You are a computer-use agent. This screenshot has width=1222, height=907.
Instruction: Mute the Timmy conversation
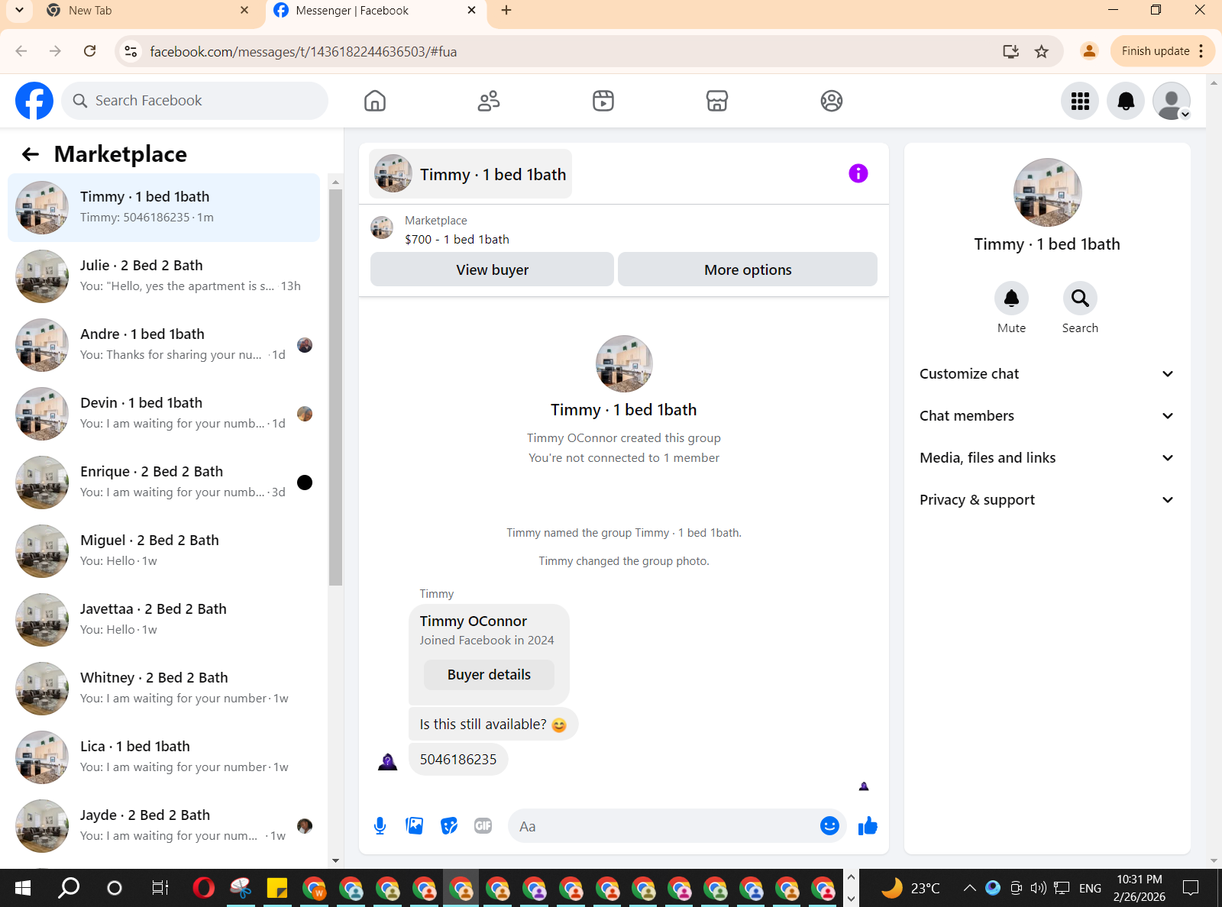pos(1011,298)
